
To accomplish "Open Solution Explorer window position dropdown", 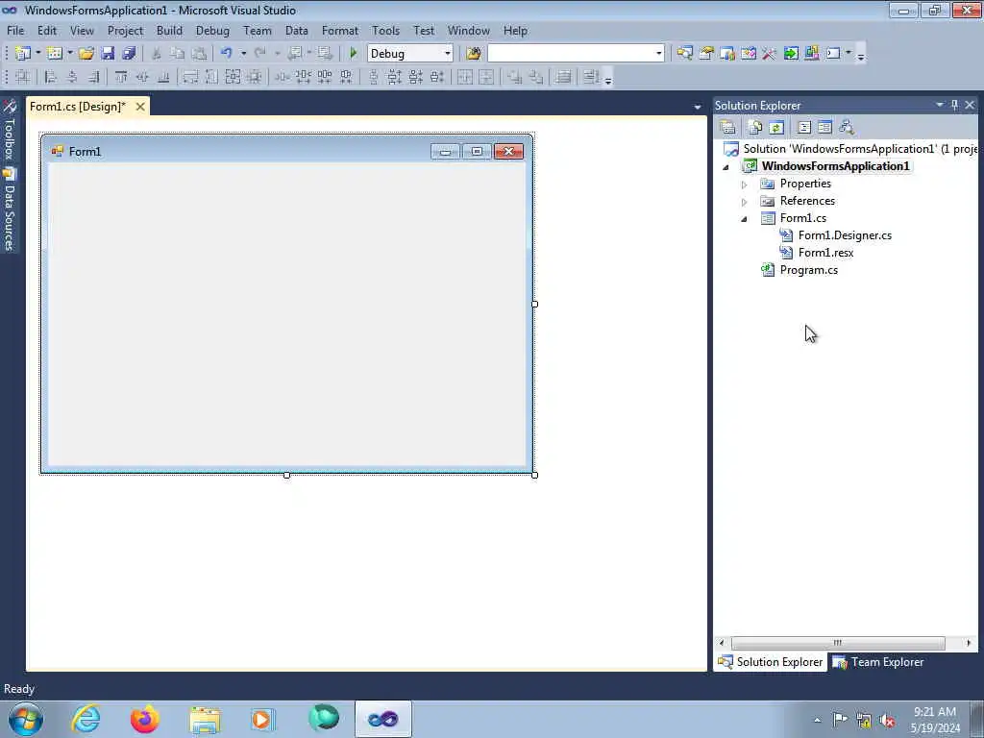I will click(940, 105).
